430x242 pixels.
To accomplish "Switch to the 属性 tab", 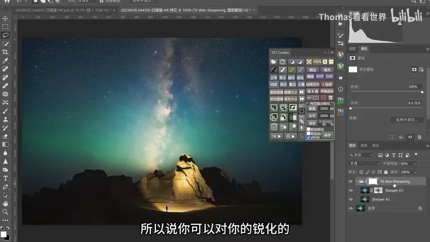I will (364, 49).
